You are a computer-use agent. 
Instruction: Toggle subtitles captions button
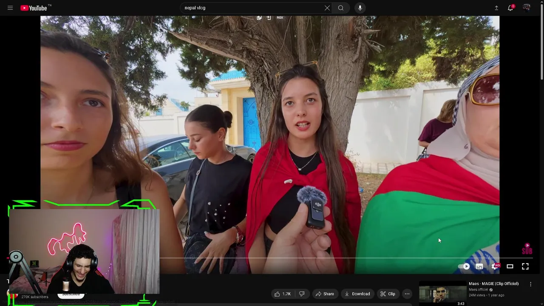point(479,266)
